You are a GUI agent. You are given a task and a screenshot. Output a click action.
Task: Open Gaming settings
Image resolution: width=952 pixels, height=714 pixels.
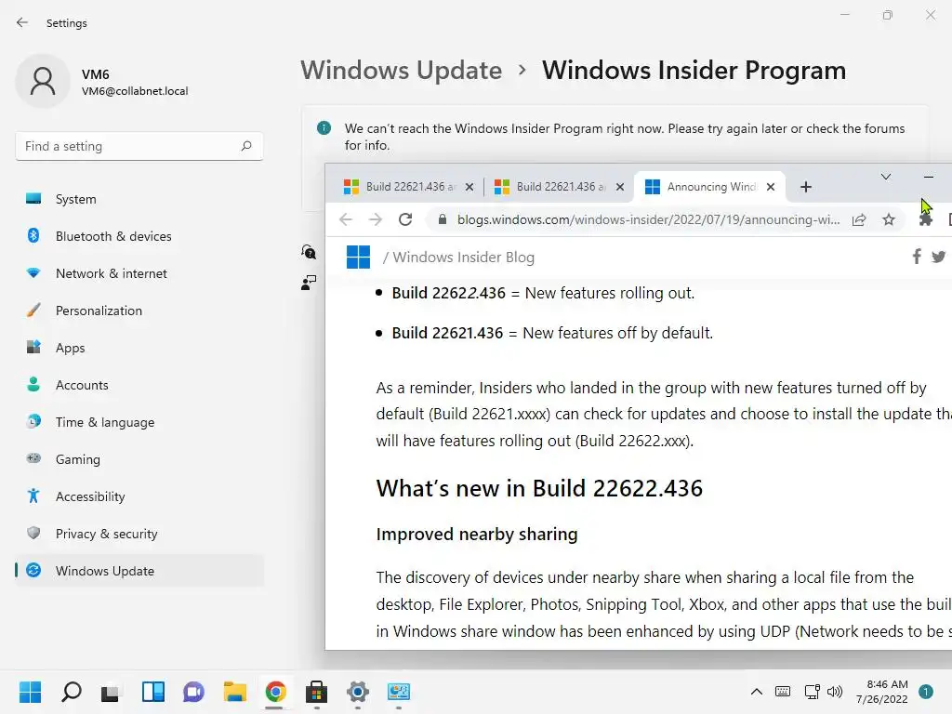tap(140, 459)
